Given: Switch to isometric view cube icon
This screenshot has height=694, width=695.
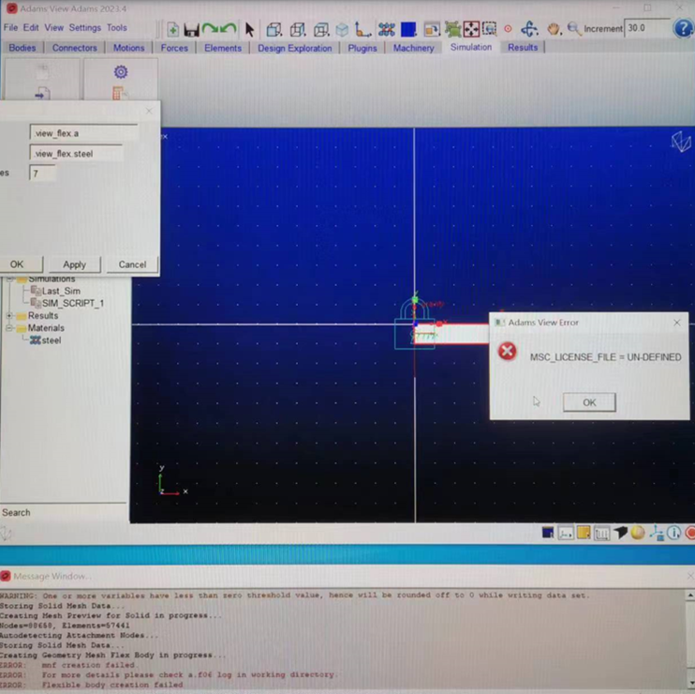Looking at the screenshot, I should (x=342, y=30).
